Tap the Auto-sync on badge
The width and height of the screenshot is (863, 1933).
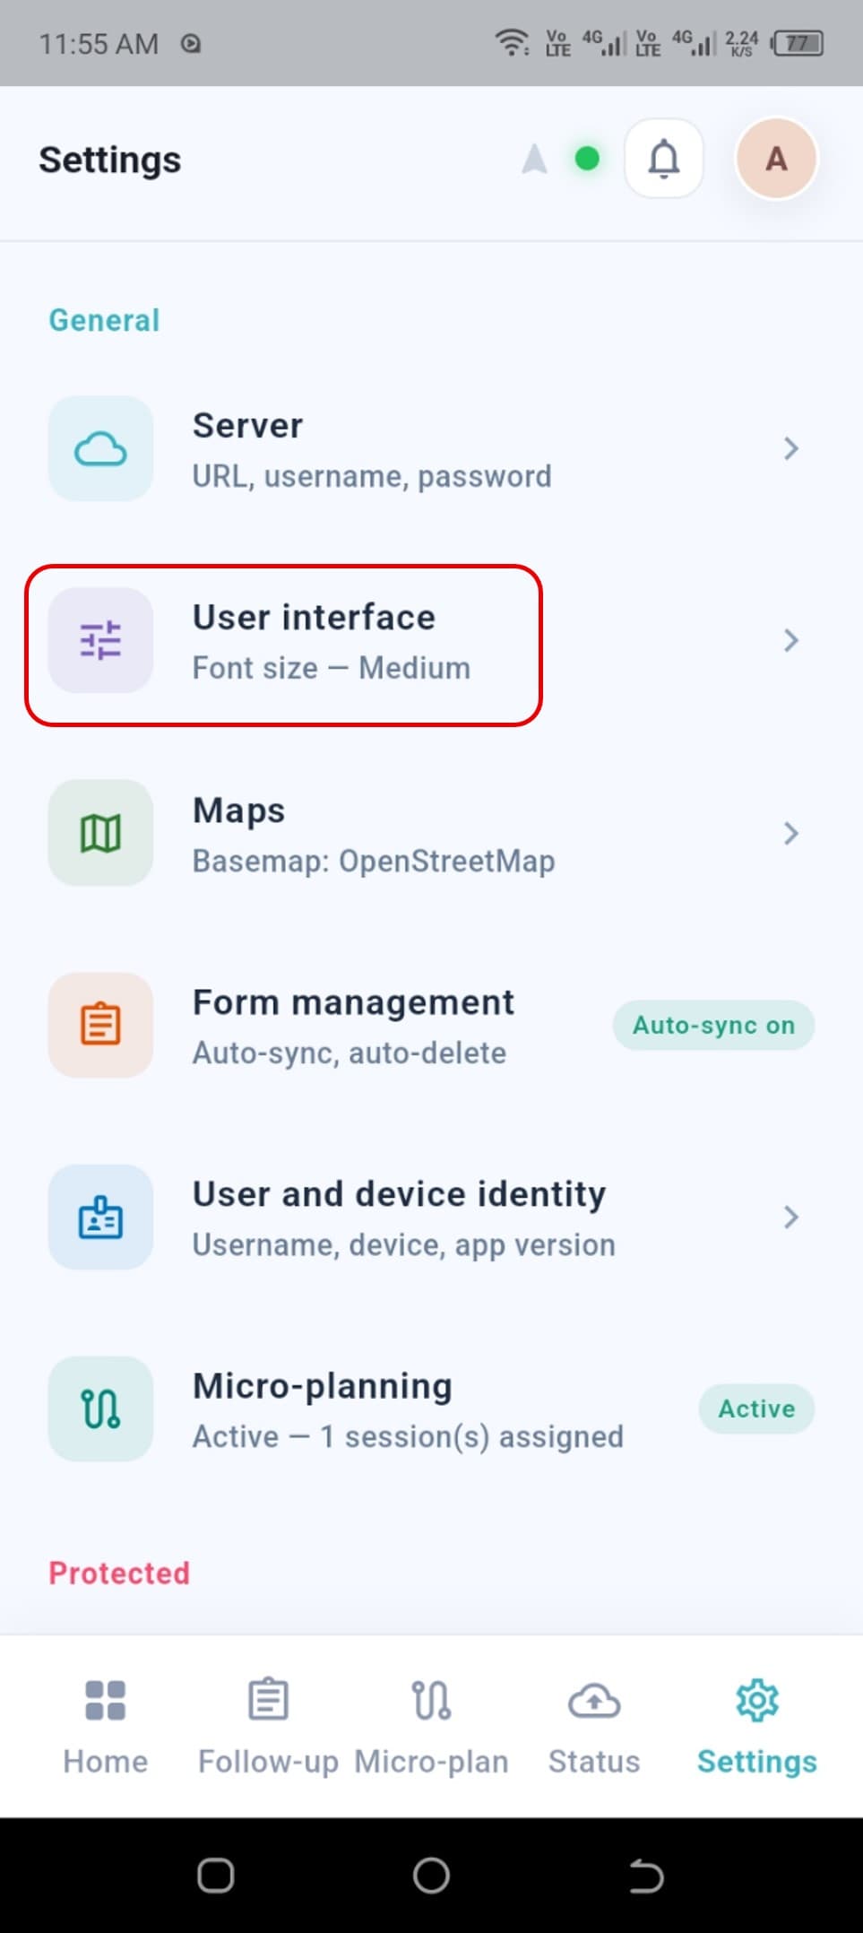coord(713,1025)
